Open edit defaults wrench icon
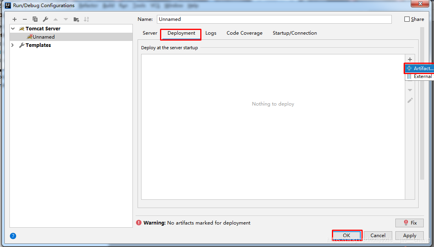Viewport: 434px width, 247px height. 45,19
